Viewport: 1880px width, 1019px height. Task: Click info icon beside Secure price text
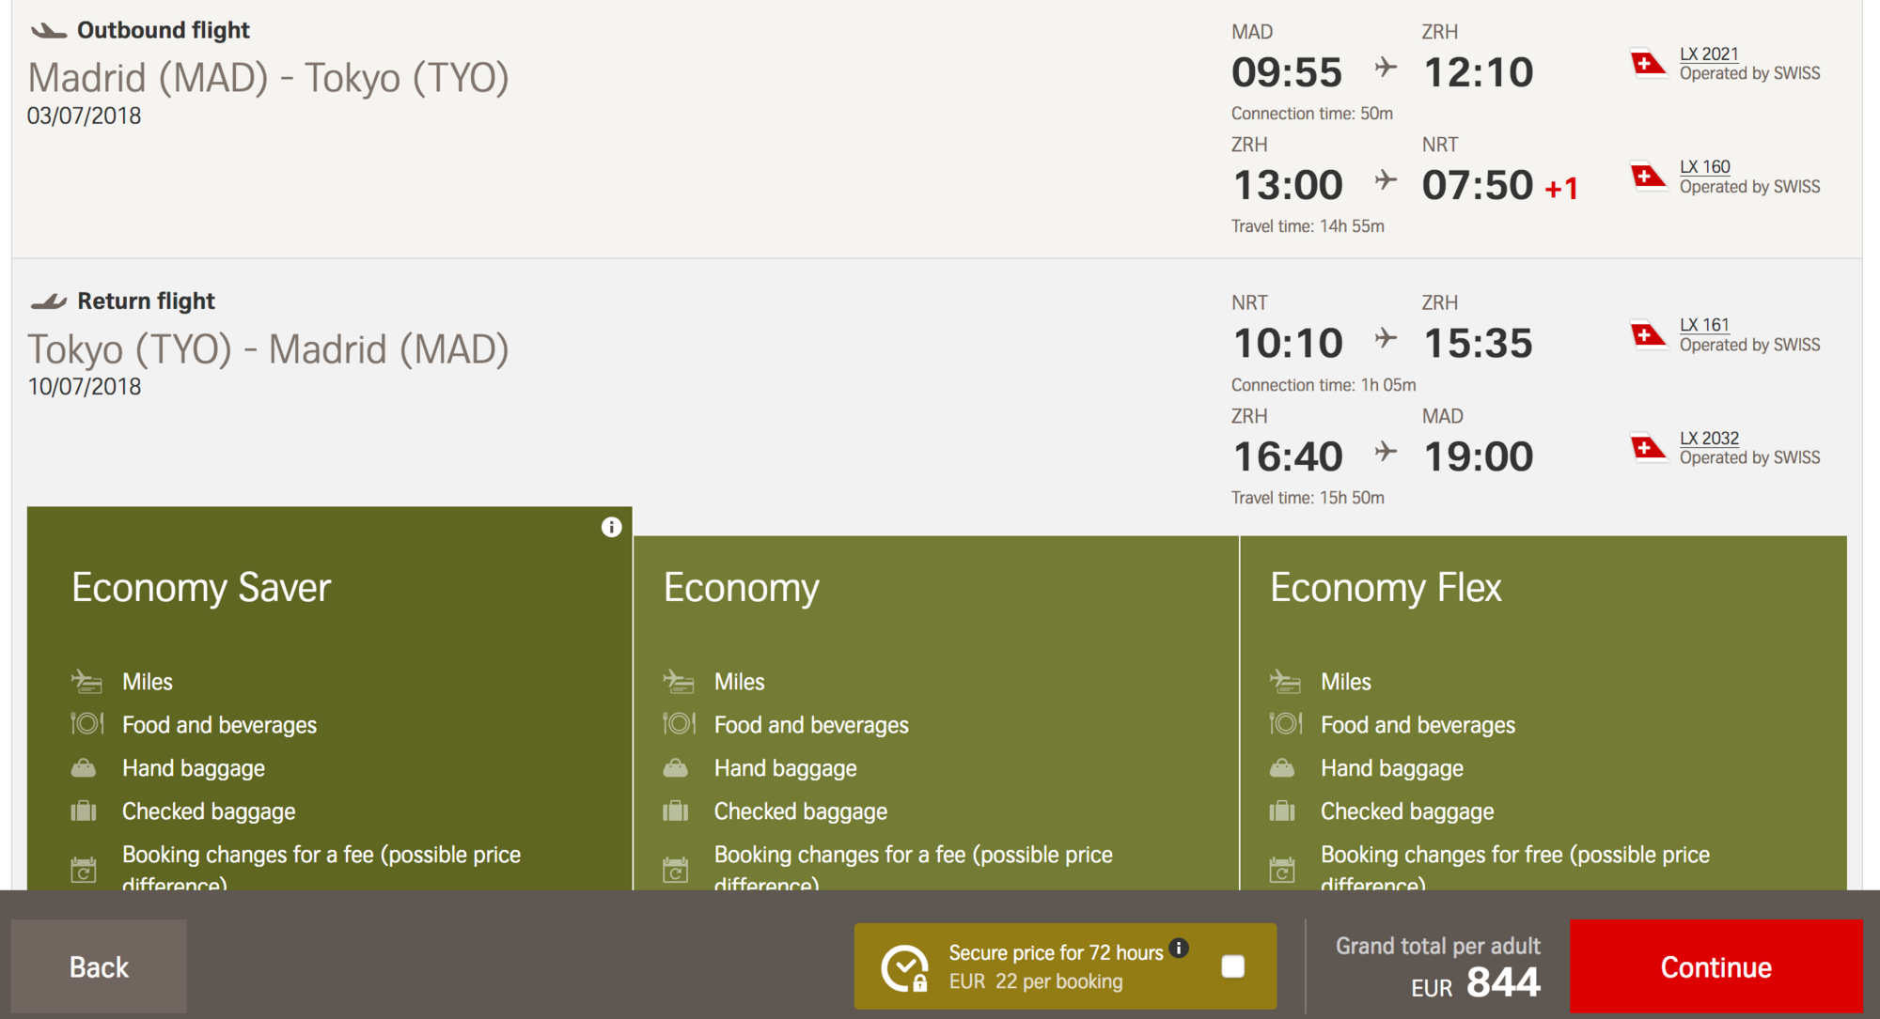tap(1179, 948)
